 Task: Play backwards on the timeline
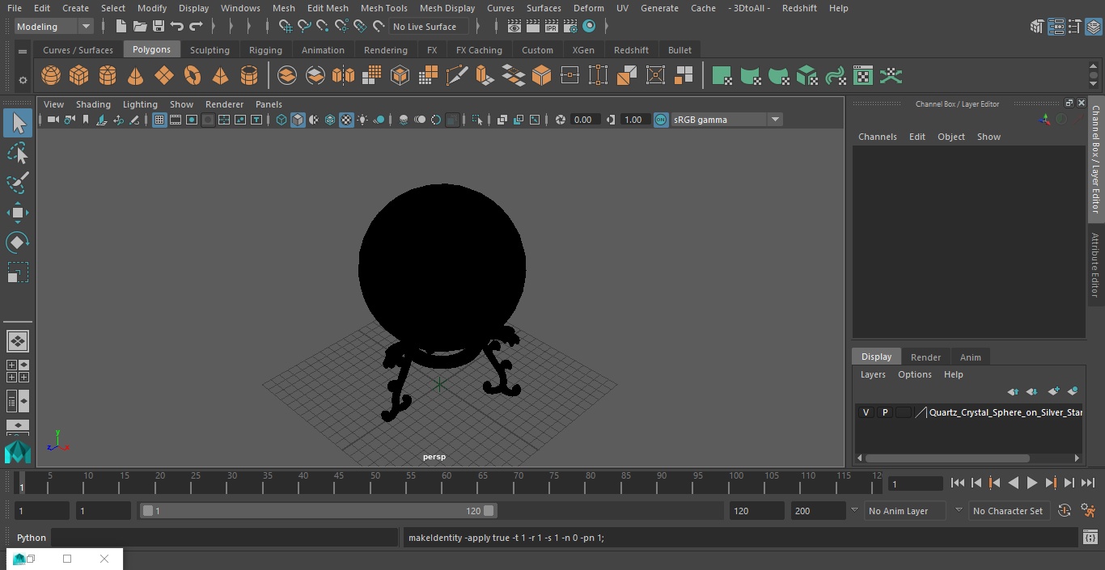point(1014,483)
